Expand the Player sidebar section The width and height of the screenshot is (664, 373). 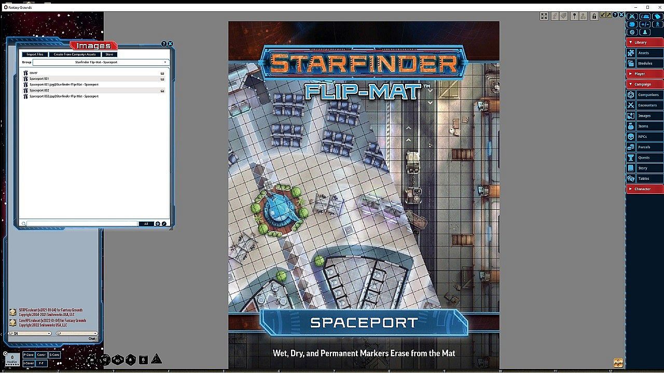click(x=645, y=74)
